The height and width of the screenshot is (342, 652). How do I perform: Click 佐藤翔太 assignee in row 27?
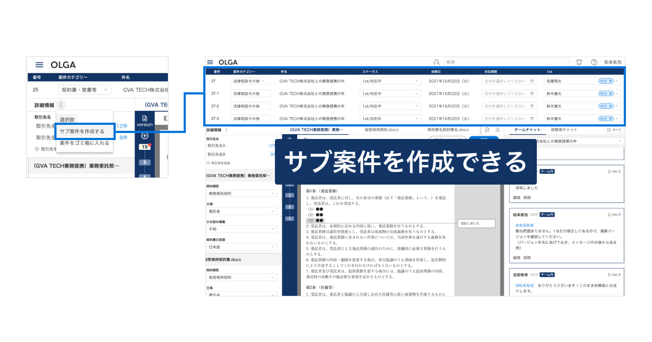click(x=555, y=81)
